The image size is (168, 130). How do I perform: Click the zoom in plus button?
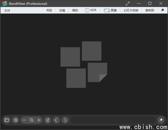click(x=39, y=120)
